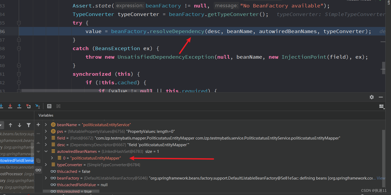The width and height of the screenshot is (391, 195).
Task: Click the frames filter funnel icon
Action: (29, 125)
